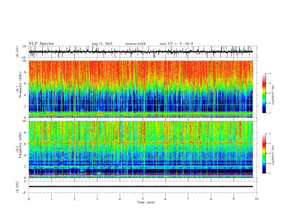This screenshot has width=289, height=223.
Task: Click the time axis tick label "8"
Action: [x=211, y=199]
